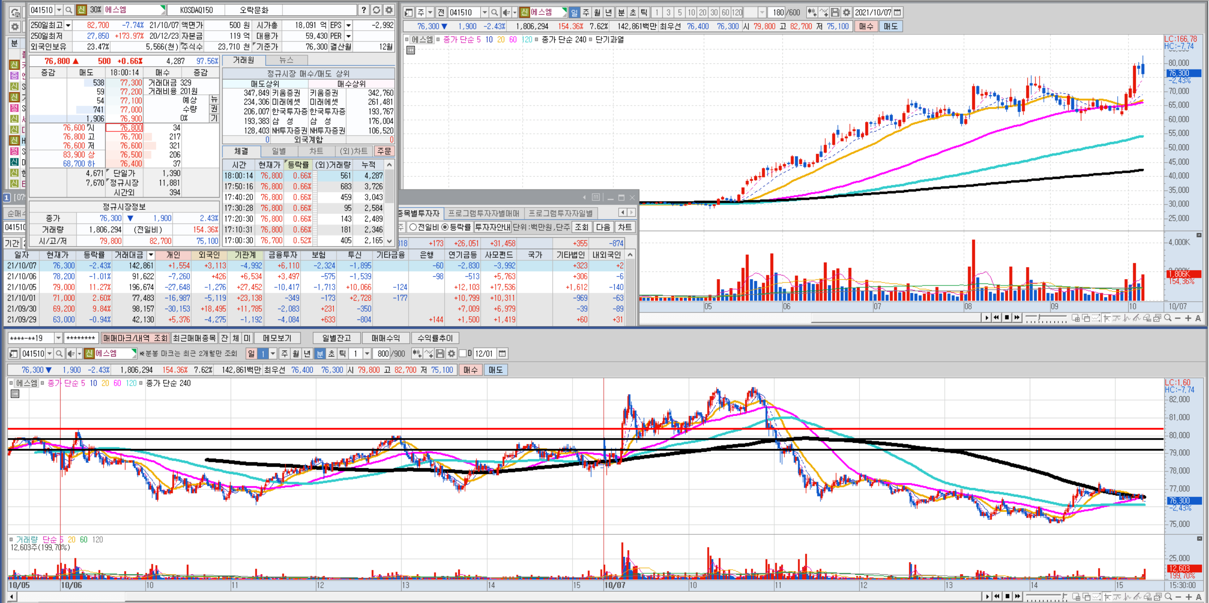
Task: Click the search magnifier in lower chart toolbar
Action: coord(59,354)
